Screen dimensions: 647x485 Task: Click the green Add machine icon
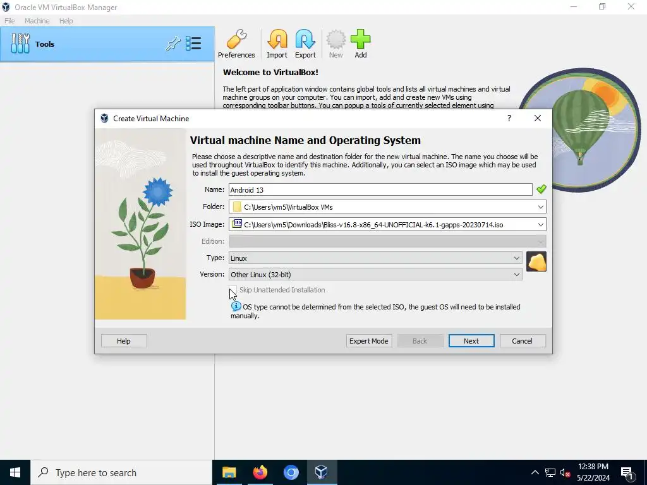360,44
